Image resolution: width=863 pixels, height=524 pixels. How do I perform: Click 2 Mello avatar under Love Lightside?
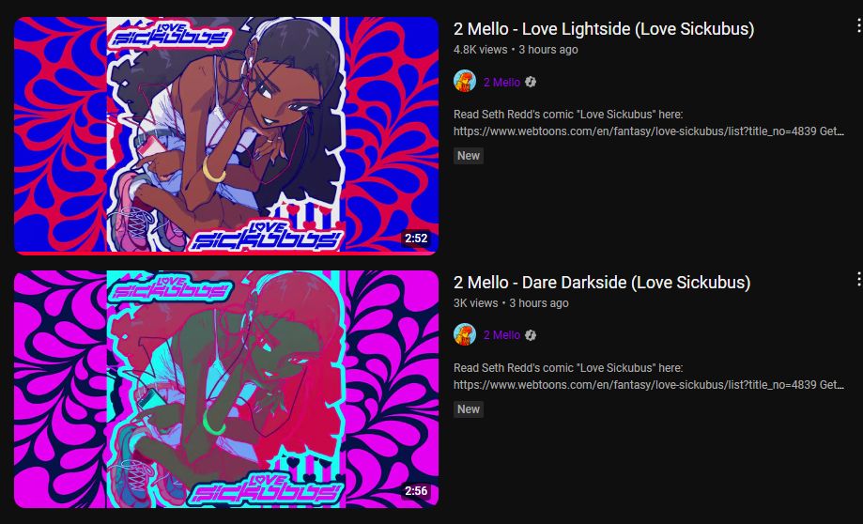tap(465, 82)
